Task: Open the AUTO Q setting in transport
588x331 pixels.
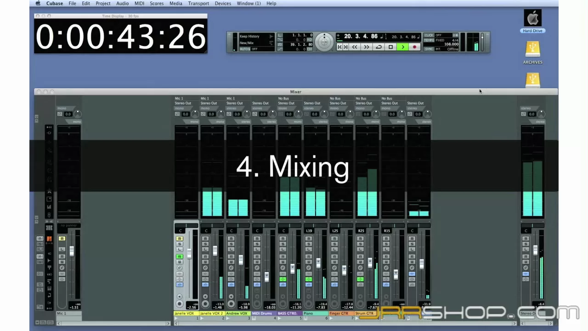Action: (245, 49)
